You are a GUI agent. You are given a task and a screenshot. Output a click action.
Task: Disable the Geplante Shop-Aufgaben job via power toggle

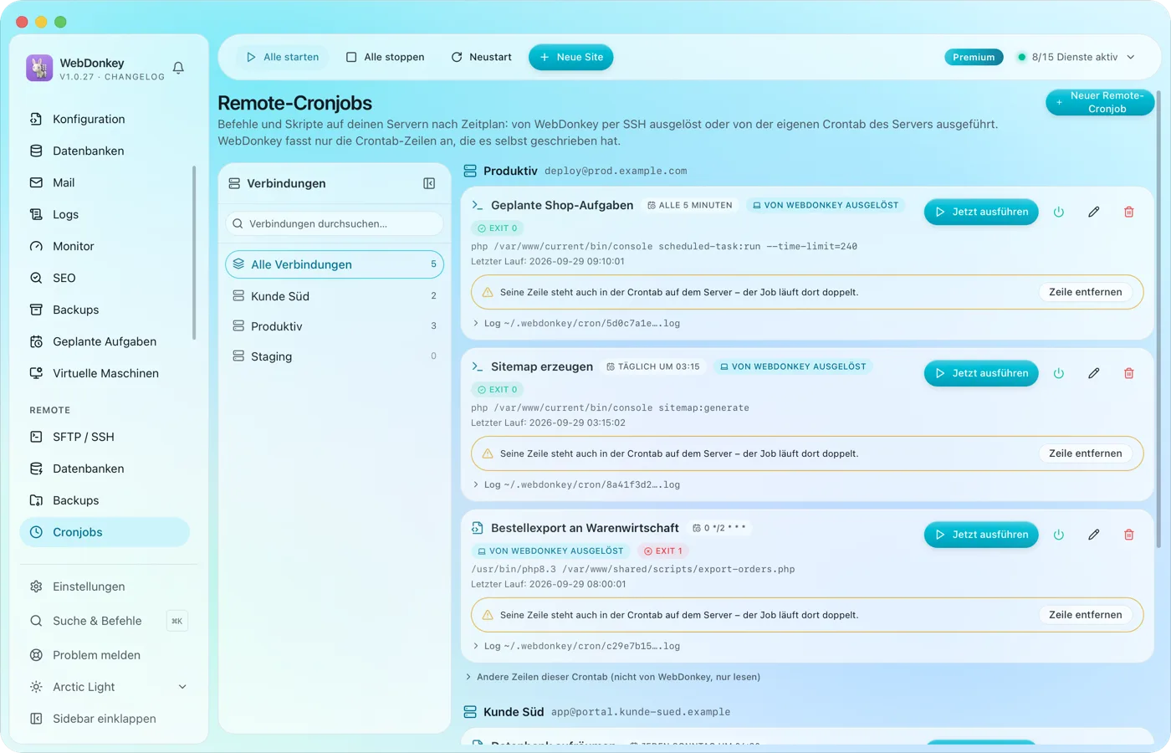(1058, 212)
